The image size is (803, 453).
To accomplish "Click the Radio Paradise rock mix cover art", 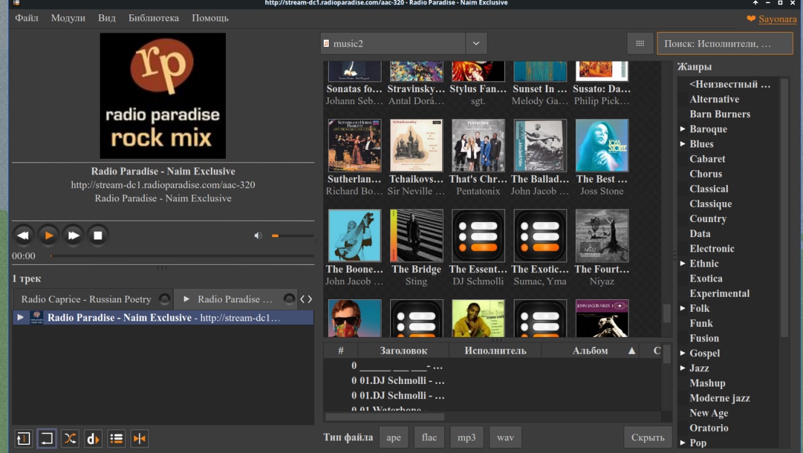I will [x=162, y=96].
